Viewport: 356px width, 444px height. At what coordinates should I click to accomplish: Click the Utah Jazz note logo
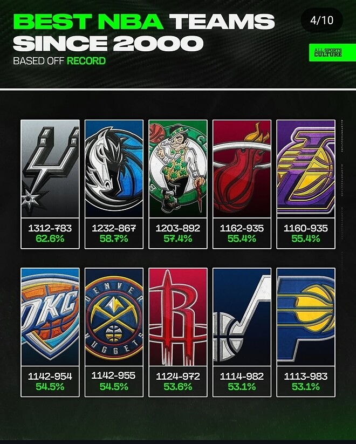(242, 317)
